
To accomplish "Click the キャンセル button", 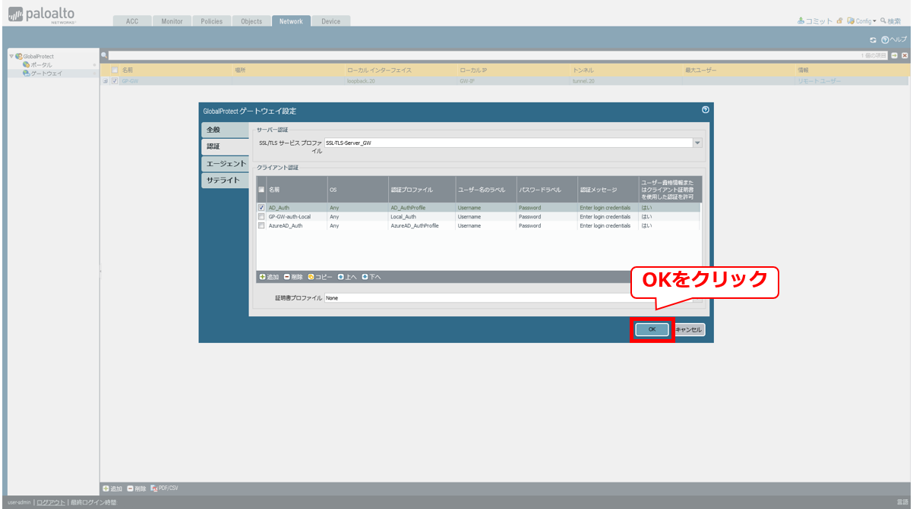I will [x=690, y=330].
